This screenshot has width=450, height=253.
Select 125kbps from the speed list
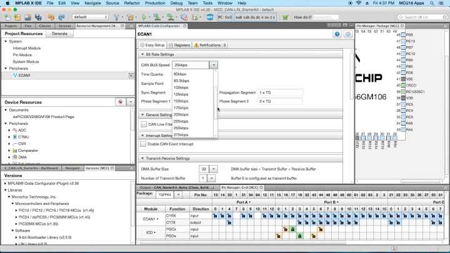point(181,94)
